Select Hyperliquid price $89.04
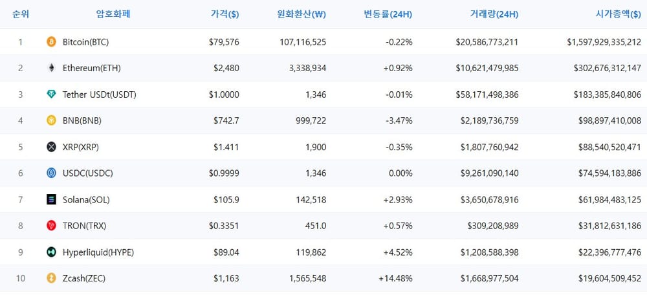 coord(226,252)
